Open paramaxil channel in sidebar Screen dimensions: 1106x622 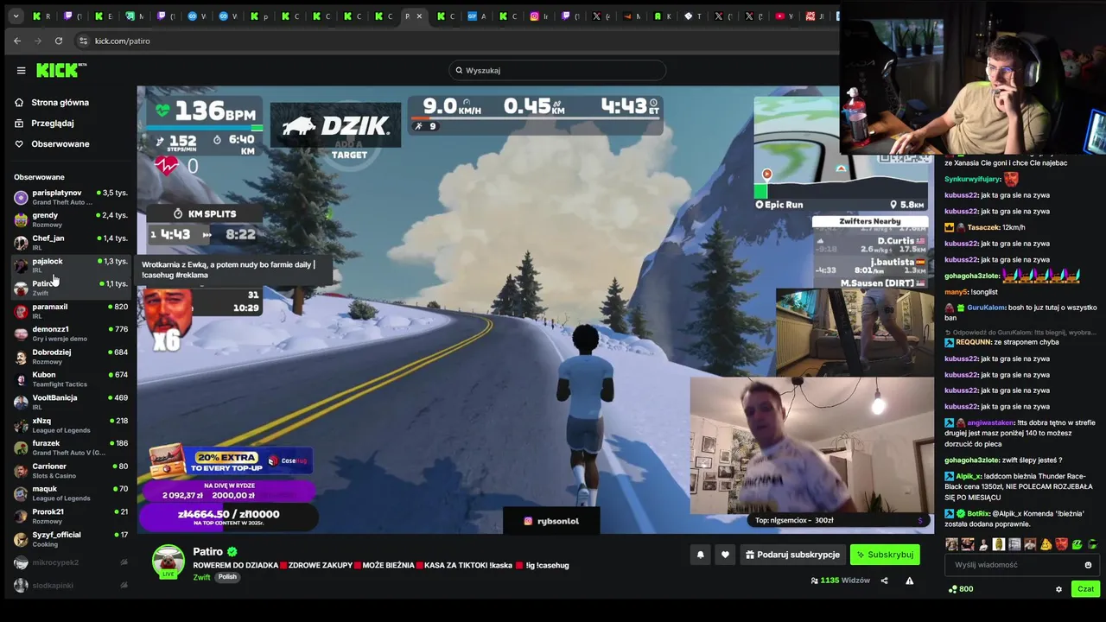(x=69, y=311)
